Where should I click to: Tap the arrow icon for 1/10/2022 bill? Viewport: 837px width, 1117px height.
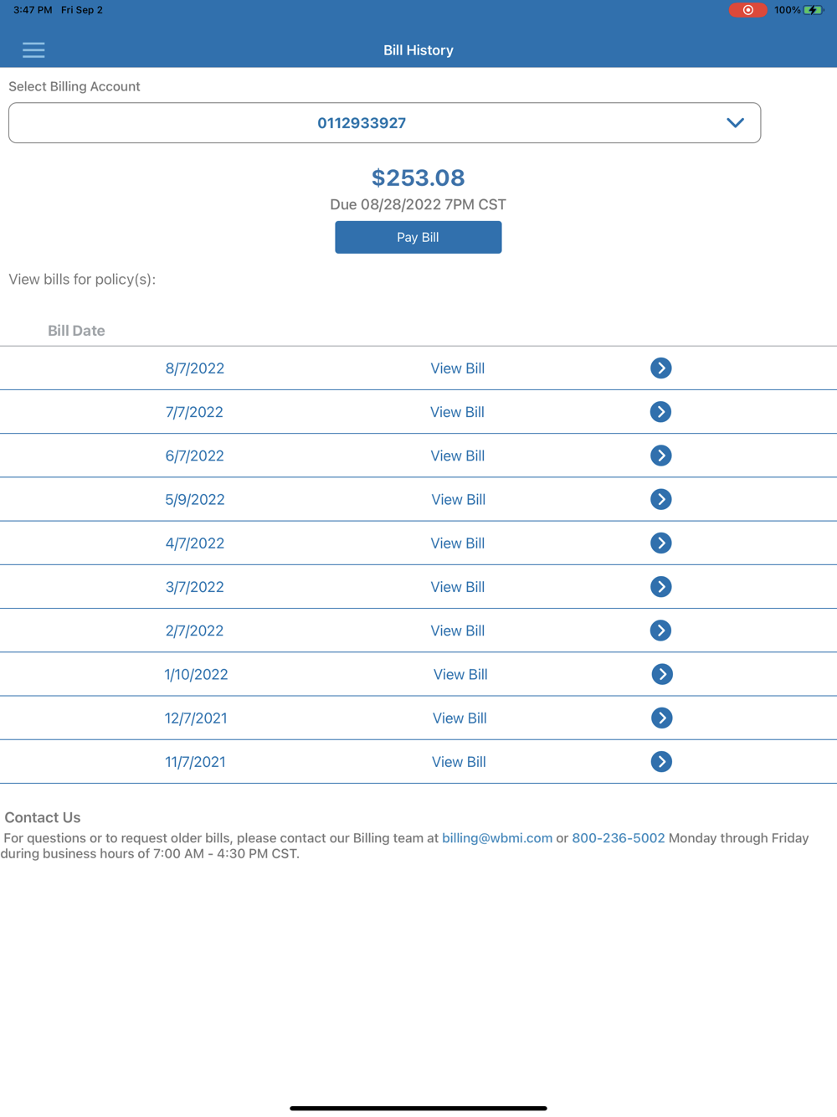pos(661,674)
